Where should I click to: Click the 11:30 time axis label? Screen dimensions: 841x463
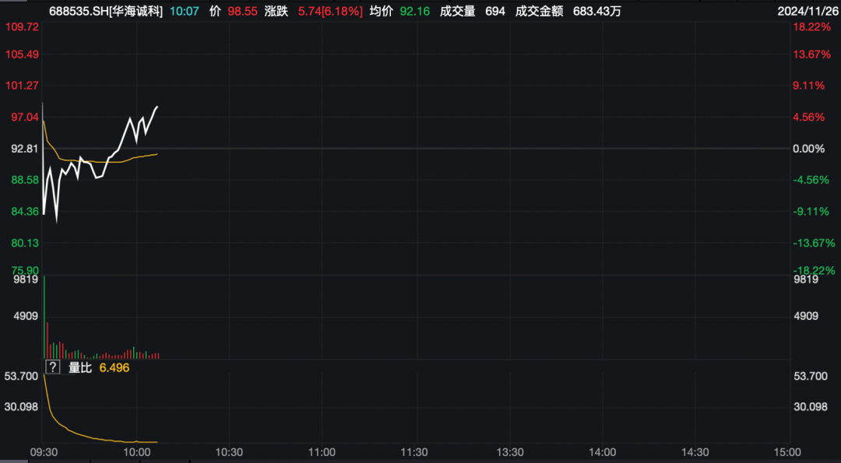[x=415, y=452]
